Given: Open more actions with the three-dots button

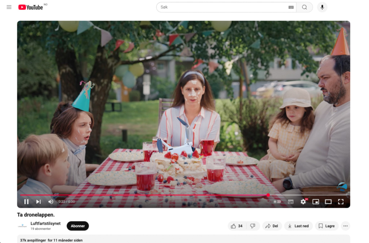Looking at the screenshot, I should (345, 226).
